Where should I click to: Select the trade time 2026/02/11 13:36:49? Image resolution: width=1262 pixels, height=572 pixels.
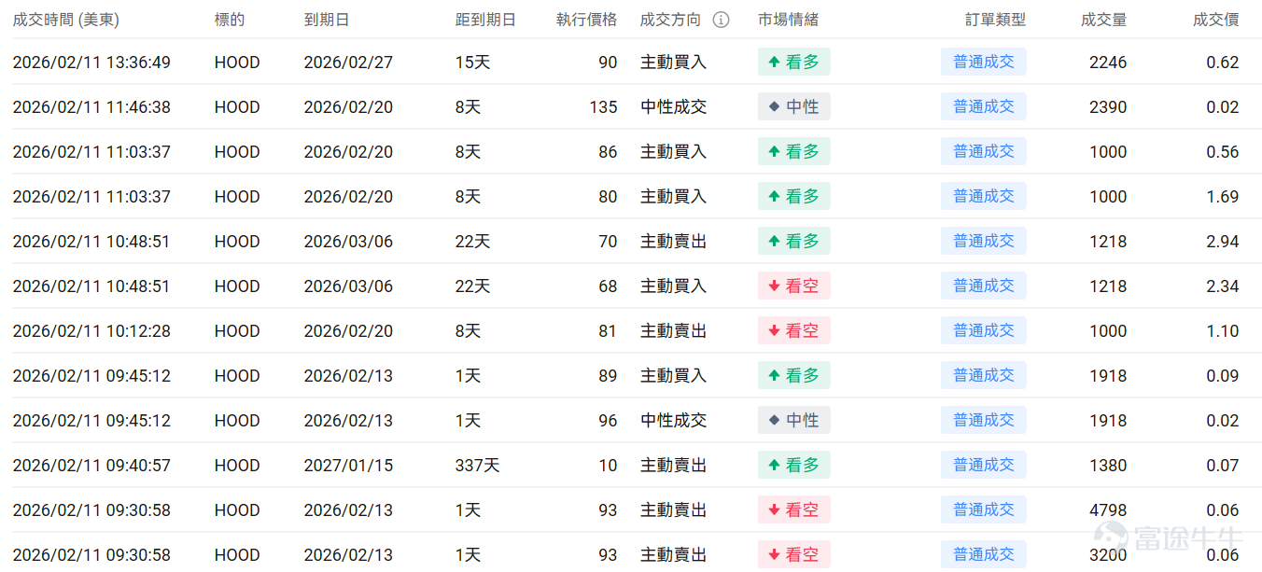tap(91, 63)
